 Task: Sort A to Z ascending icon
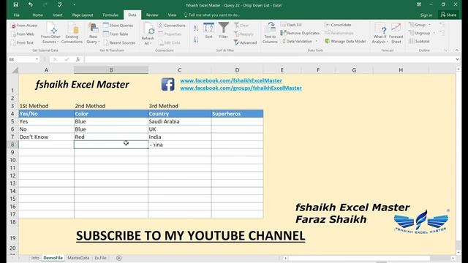pos(196,28)
